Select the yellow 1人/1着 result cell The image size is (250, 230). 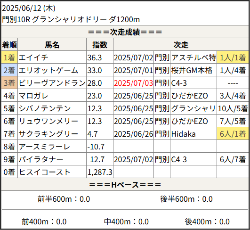[x=233, y=57]
